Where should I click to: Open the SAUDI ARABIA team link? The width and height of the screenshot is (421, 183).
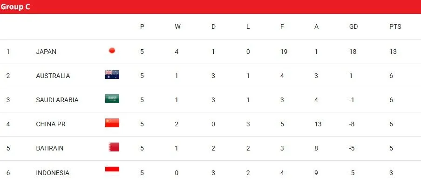(57, 100)
